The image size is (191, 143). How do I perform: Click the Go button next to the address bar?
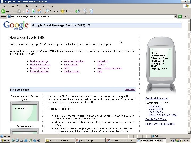pyautogui.click(x=184, y=16)
